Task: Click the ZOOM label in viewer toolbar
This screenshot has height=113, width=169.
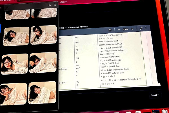Action: click(x=125, y=29)
